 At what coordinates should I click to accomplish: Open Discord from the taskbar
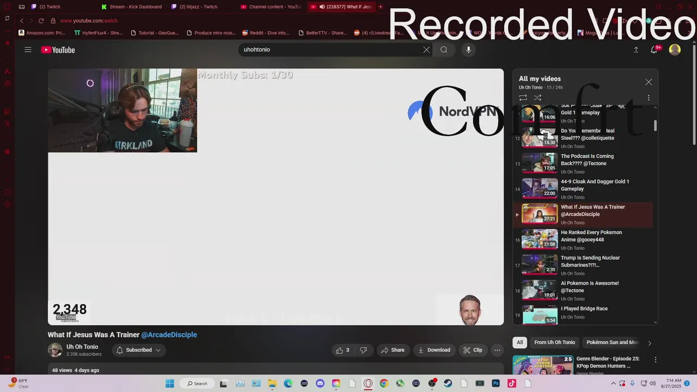(x=320, y=383)
